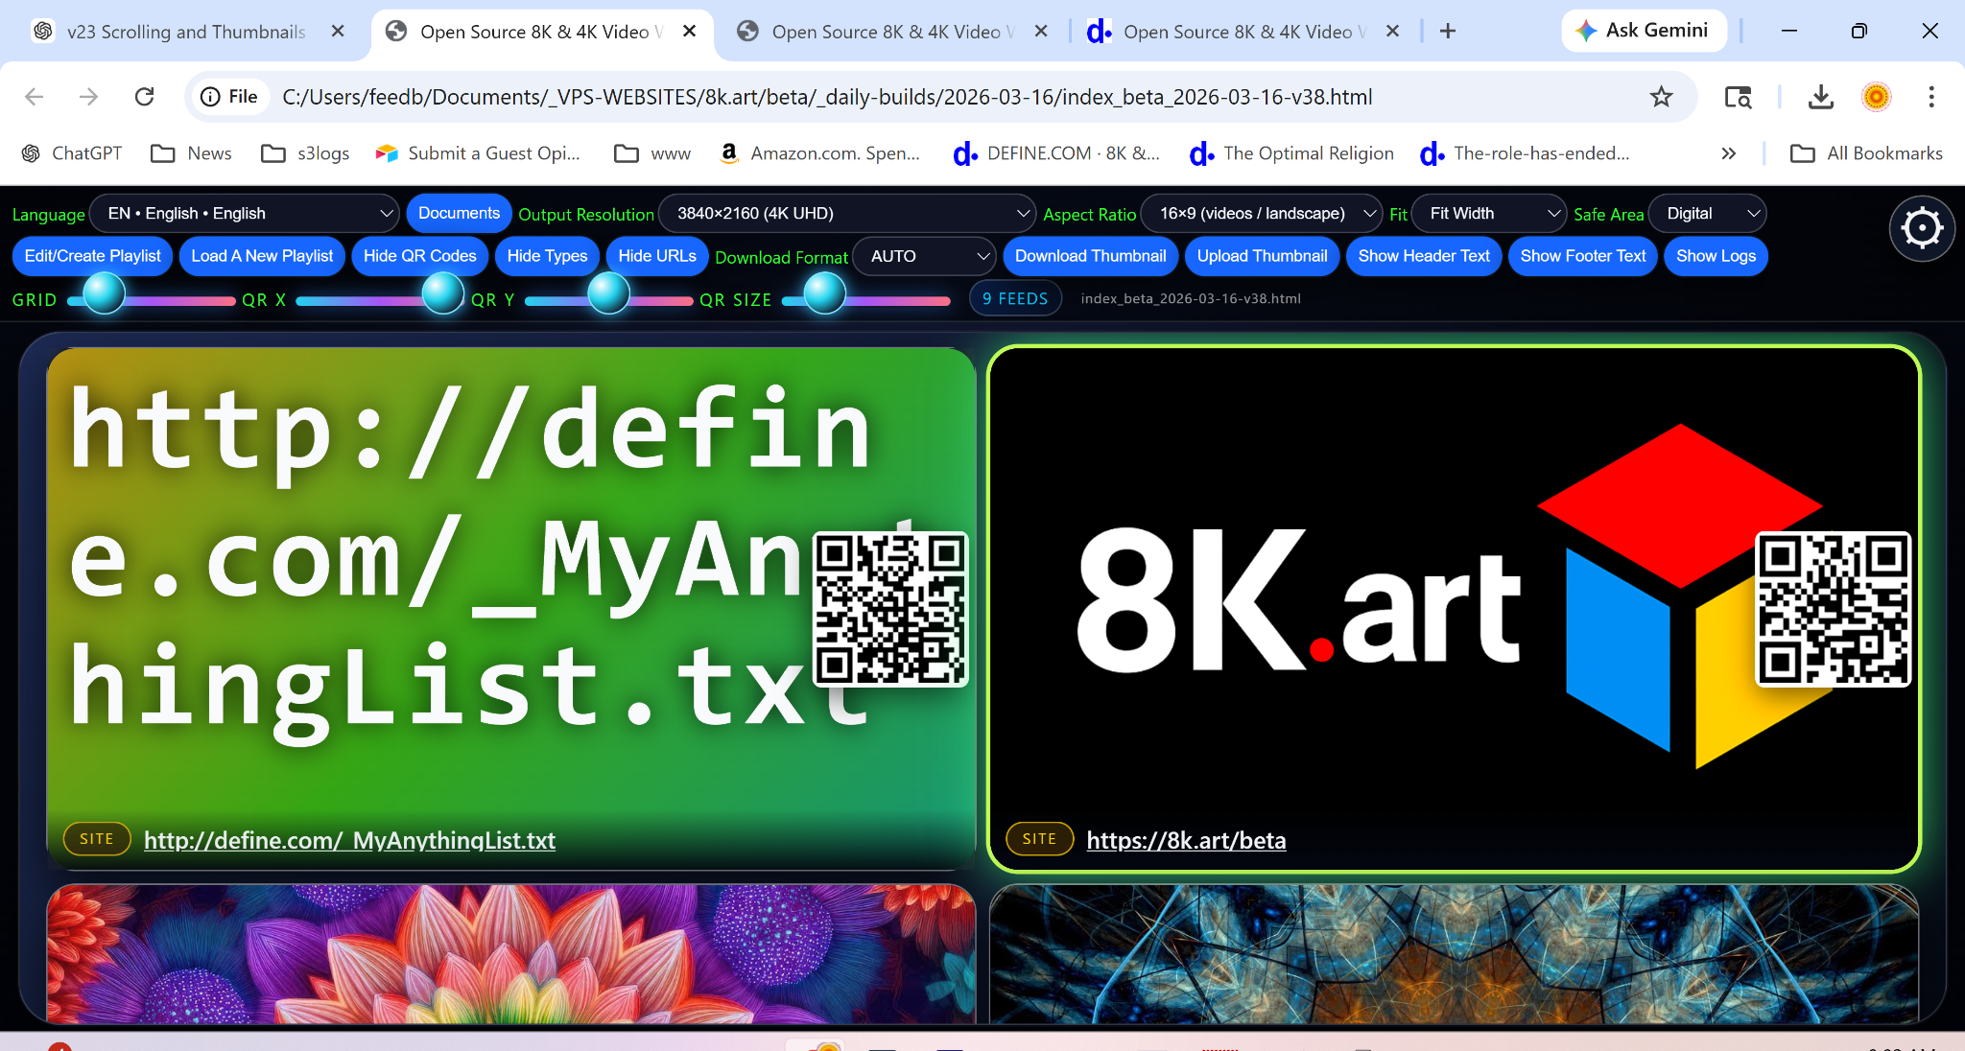Open the orange profile avatar icon
The image size is (1965, 1051).
(1876, 97)
